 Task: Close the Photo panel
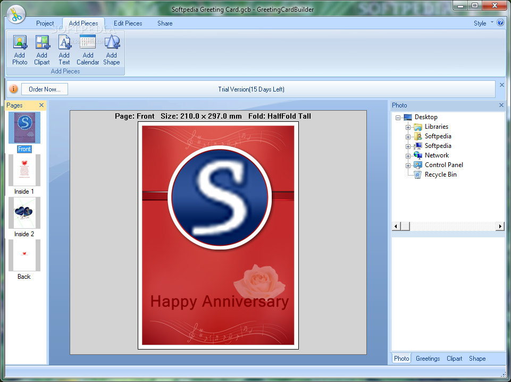tap(501, 105)
